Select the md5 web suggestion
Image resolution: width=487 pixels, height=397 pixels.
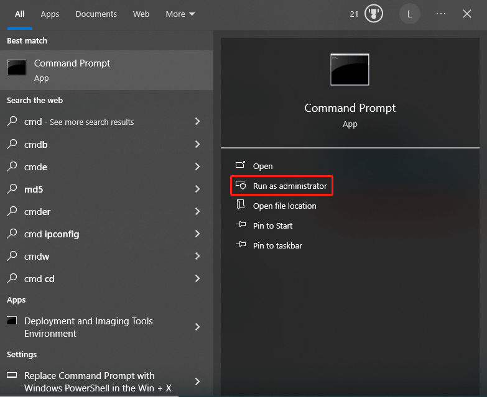(106, 189)
